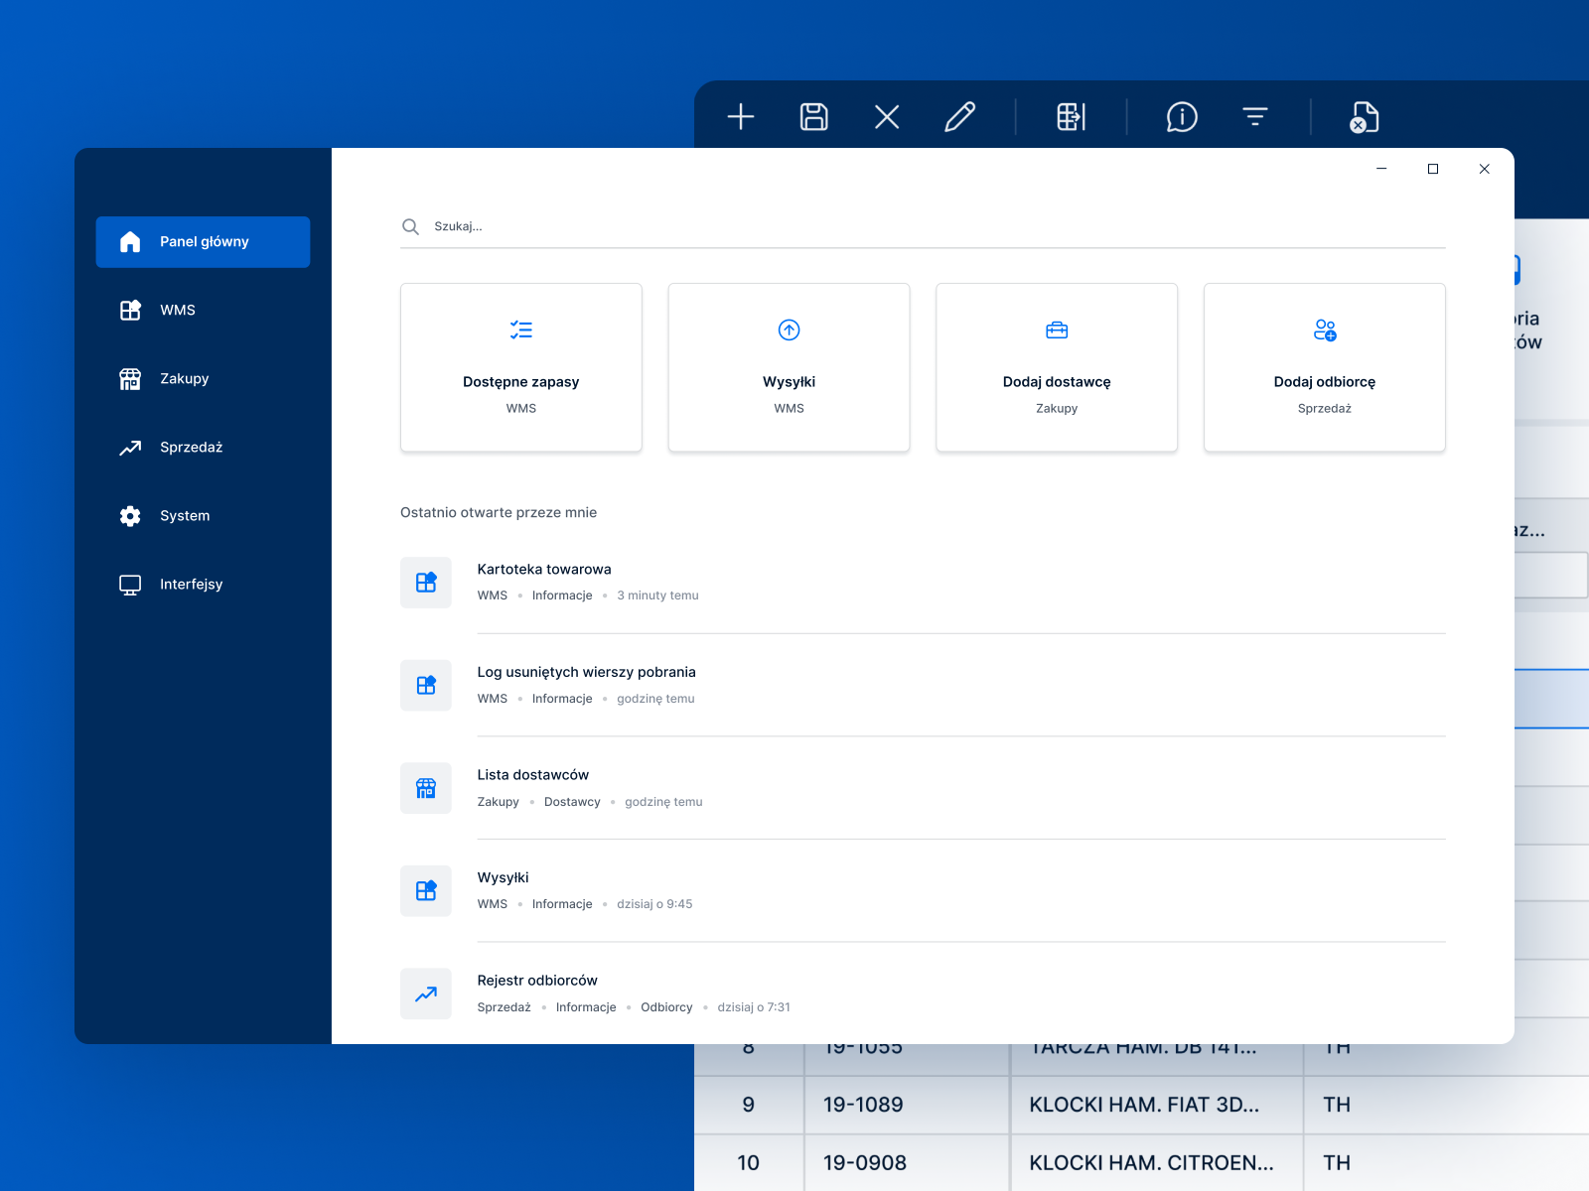
Task: Click the add-person icon on Dodaj odbiorcę card
Action: 1325,330
